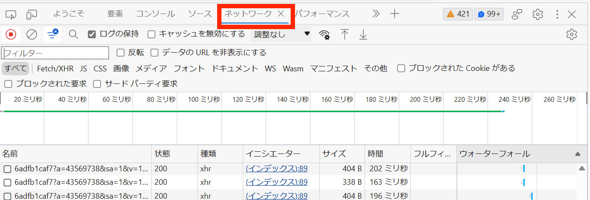Screen dimensions: 590x200
Task: Open the コンソール tab
Action: coord(155,13)
